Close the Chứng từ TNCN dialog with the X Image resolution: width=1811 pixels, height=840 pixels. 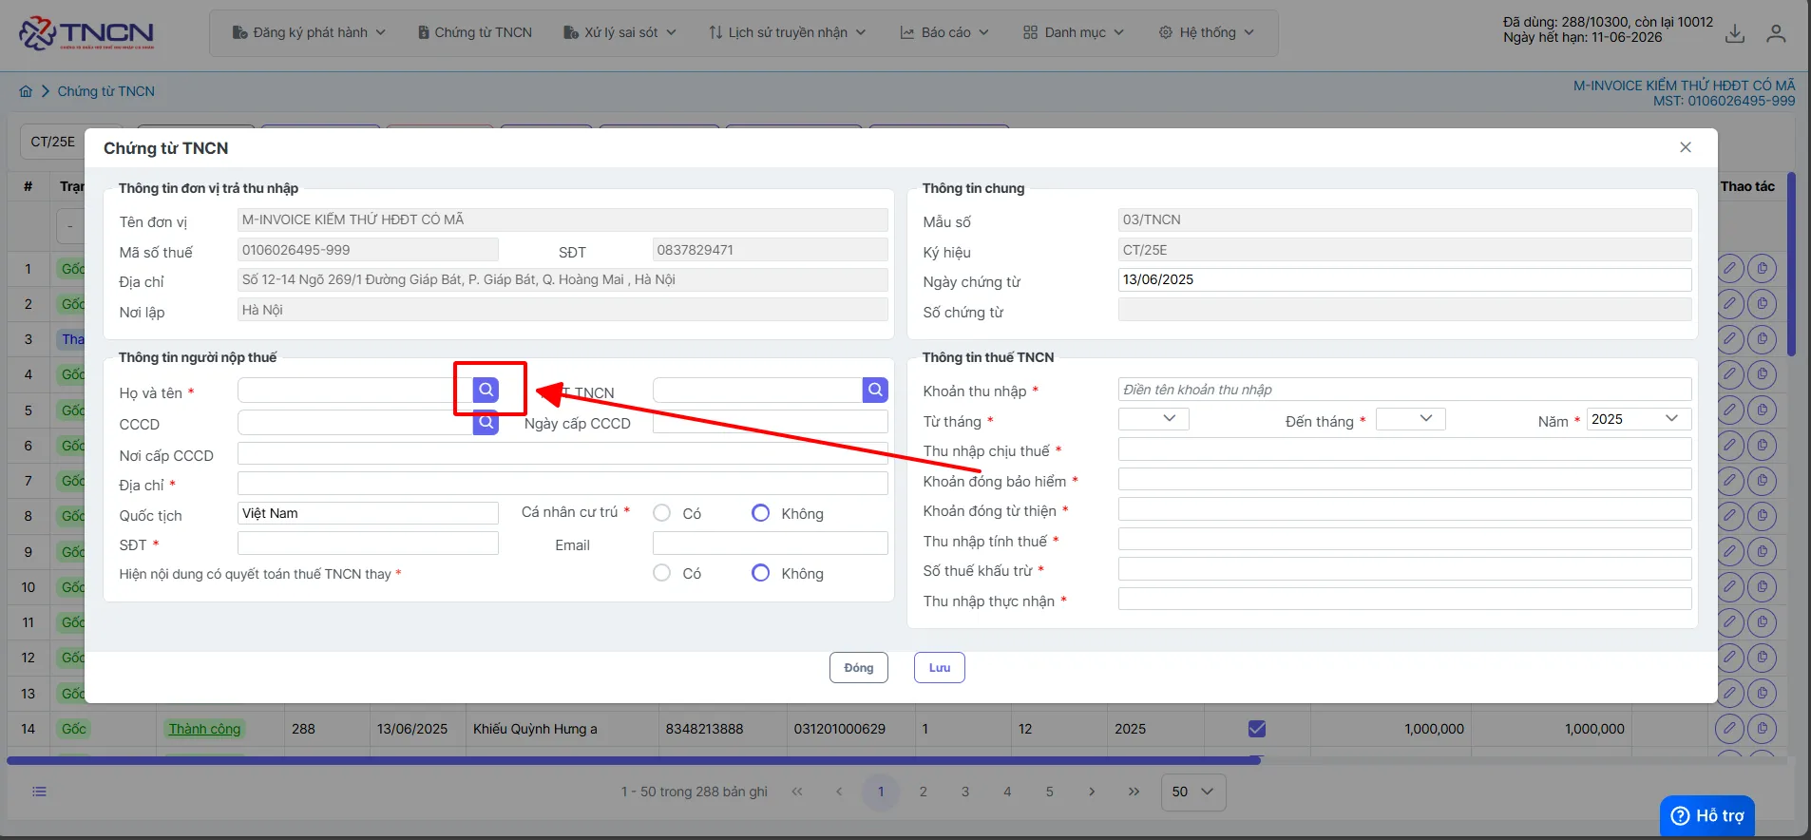pyautogui.click(x=1686, y=147)
